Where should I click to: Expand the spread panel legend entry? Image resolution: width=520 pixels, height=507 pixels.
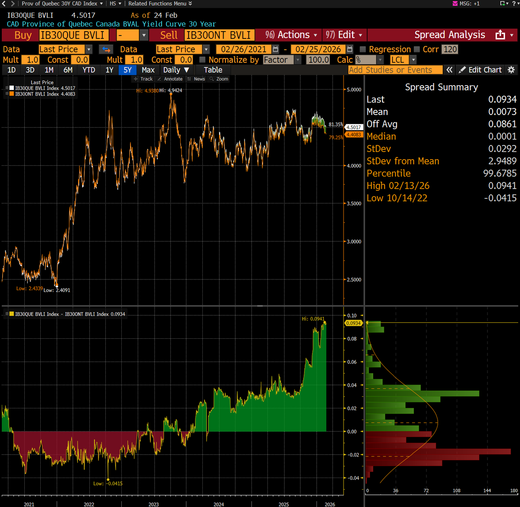click(x=7, y=314)
